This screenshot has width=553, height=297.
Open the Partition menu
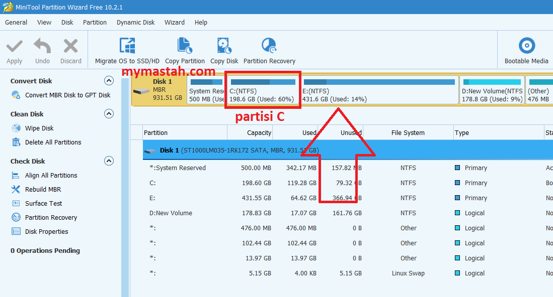(95, 22)
